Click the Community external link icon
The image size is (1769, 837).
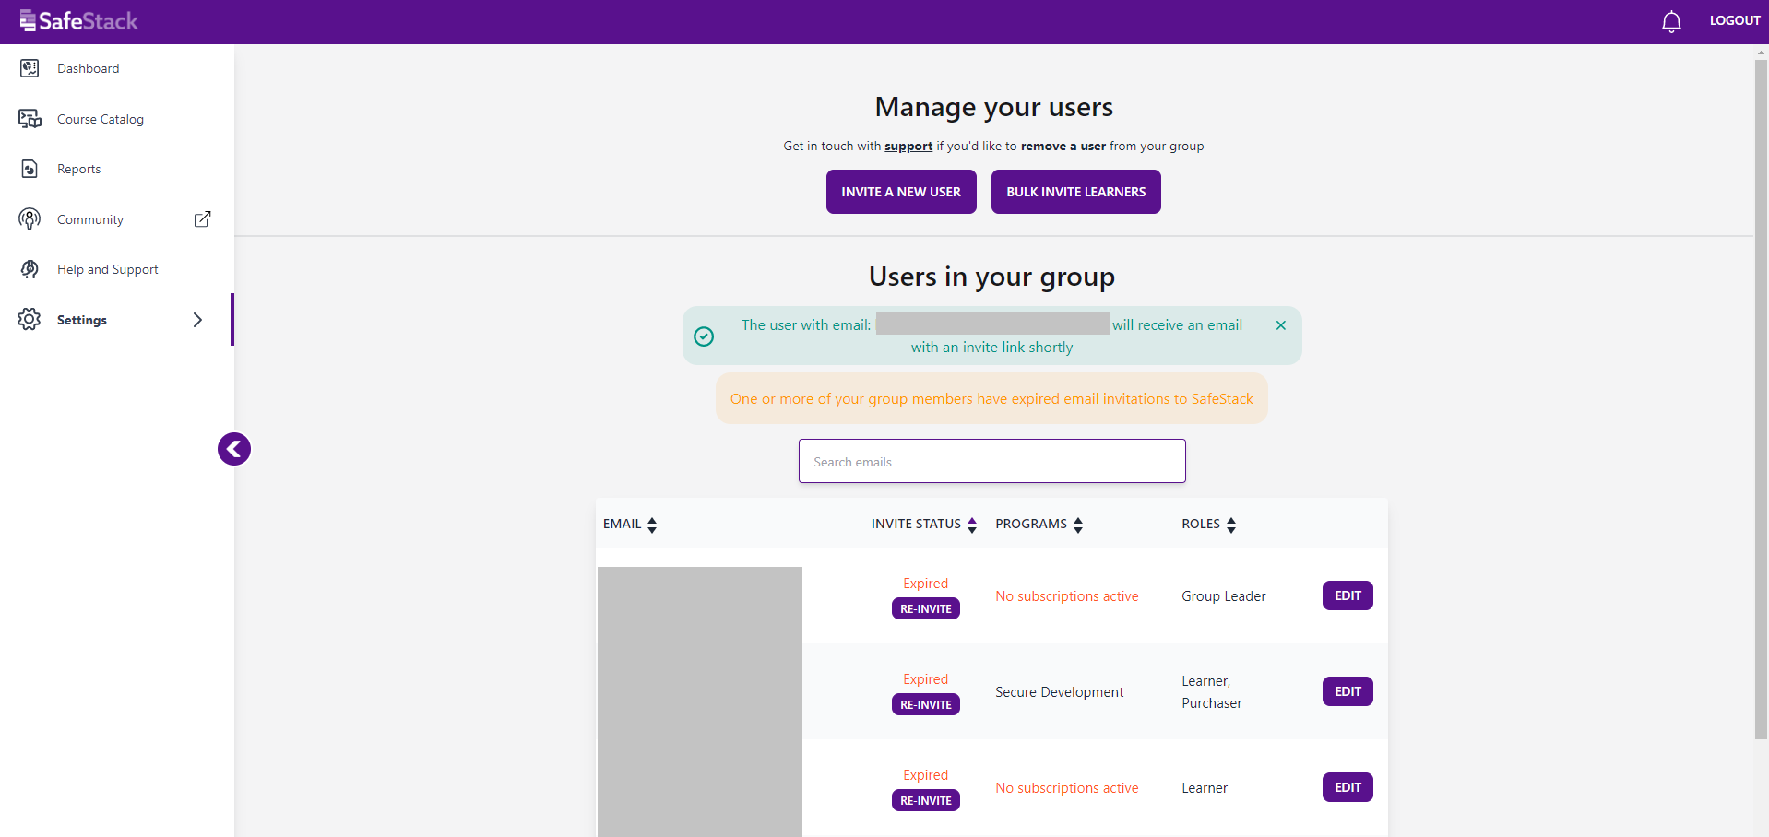click(x=202, y=219)
